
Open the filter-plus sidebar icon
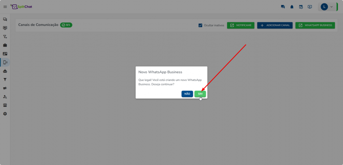pos(5,37)
